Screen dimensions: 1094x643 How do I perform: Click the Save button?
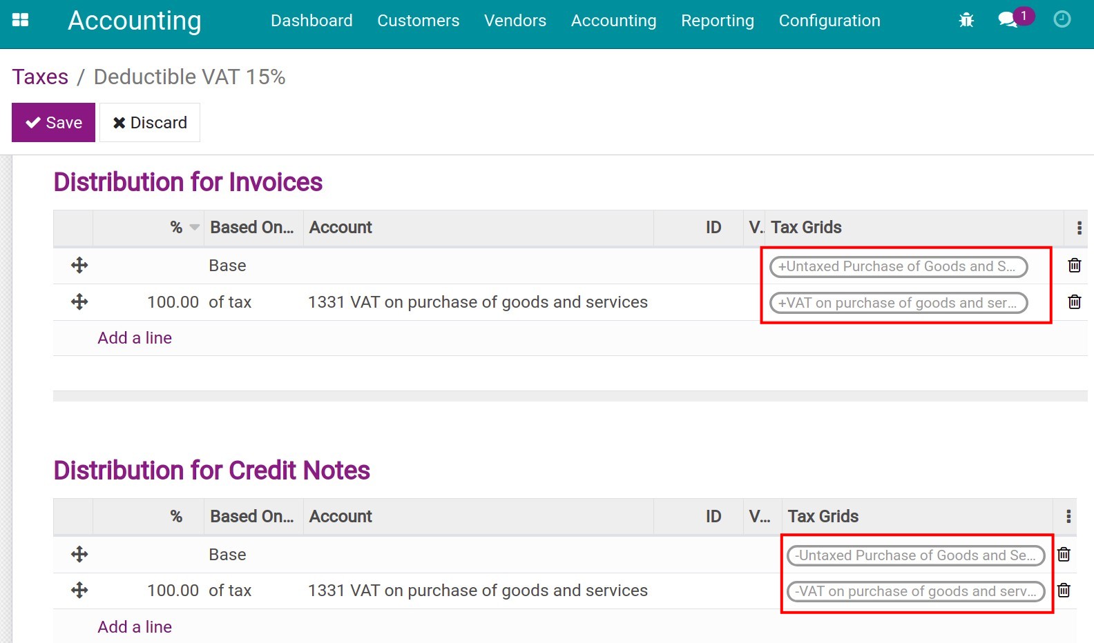53,123
